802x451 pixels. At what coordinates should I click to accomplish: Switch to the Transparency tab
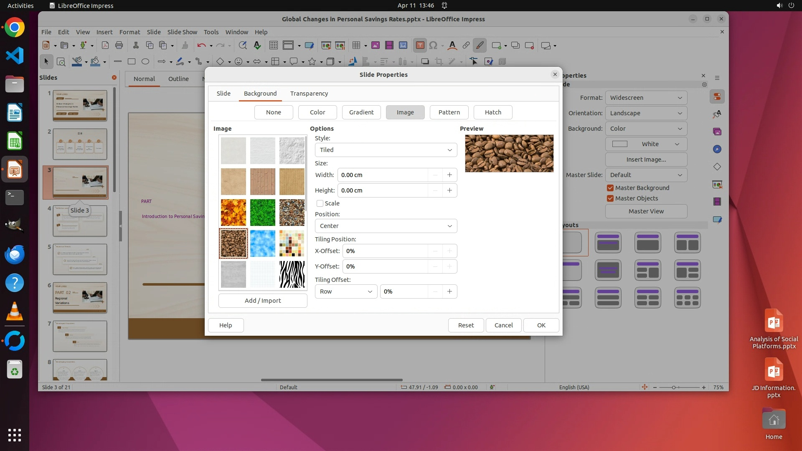click(x=309, y=94)
